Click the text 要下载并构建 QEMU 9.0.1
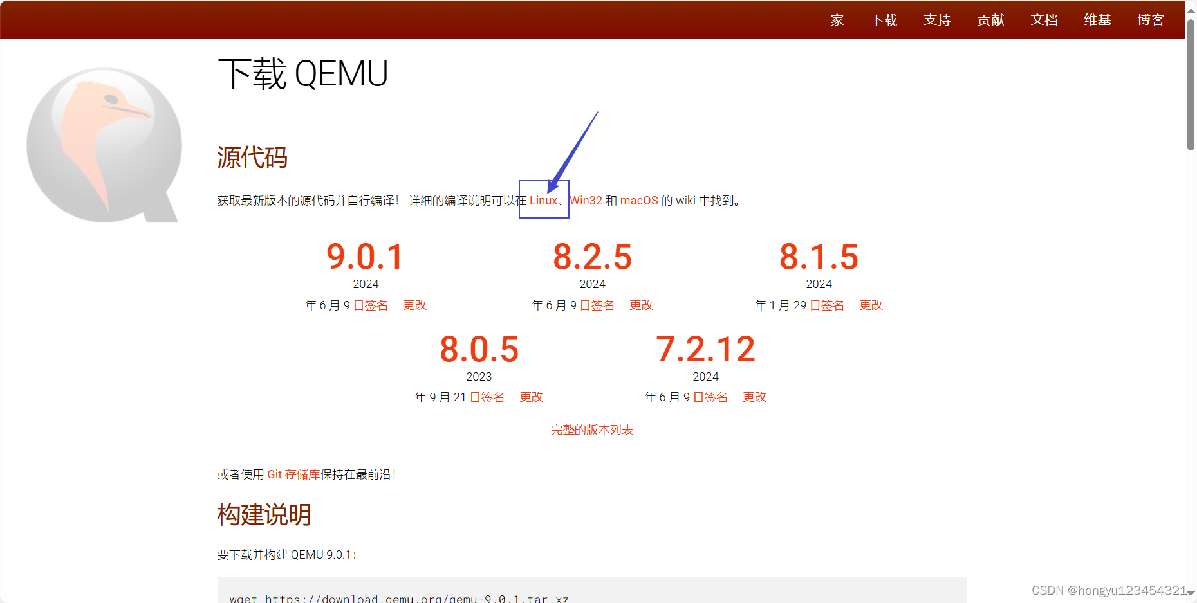Screen dimensions: 1197x603 (286, 555)
